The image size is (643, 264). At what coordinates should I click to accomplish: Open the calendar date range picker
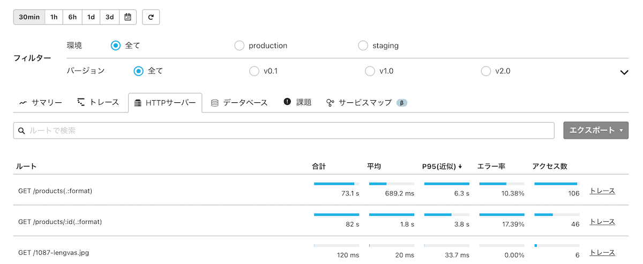[128, 17]
